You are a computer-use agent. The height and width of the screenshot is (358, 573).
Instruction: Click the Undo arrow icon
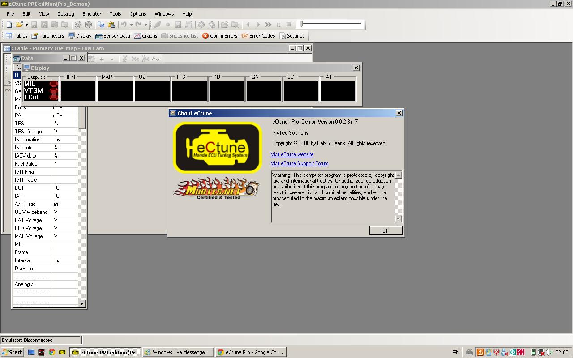click(x=124, y=25)
